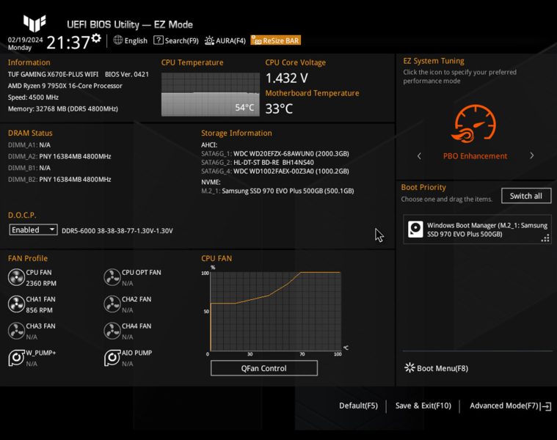Click the DDR5-6000 38-38-38-77 profile text

pyautogui.click(x=117, y=231)
